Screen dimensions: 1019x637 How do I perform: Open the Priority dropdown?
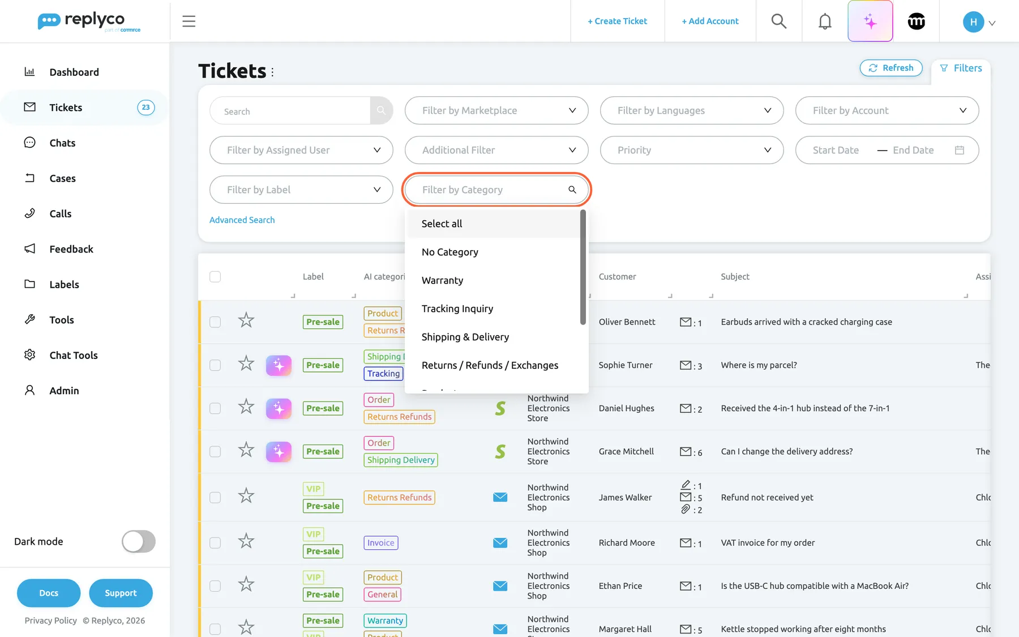[692, 150]
